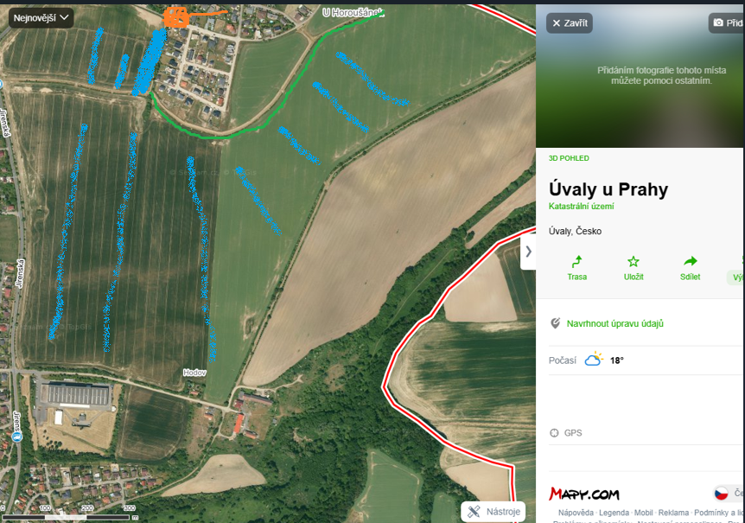Click Navrhnout úpravu údajů link

tap(614, 323)
